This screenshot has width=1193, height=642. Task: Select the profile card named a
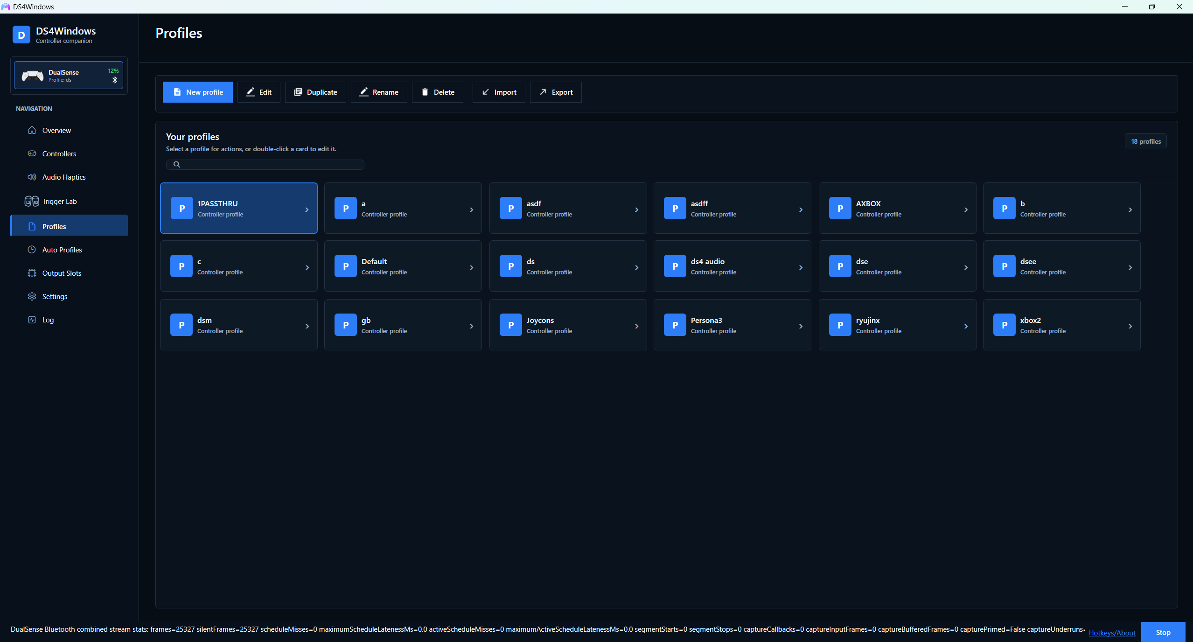click(x=403, y=208)
